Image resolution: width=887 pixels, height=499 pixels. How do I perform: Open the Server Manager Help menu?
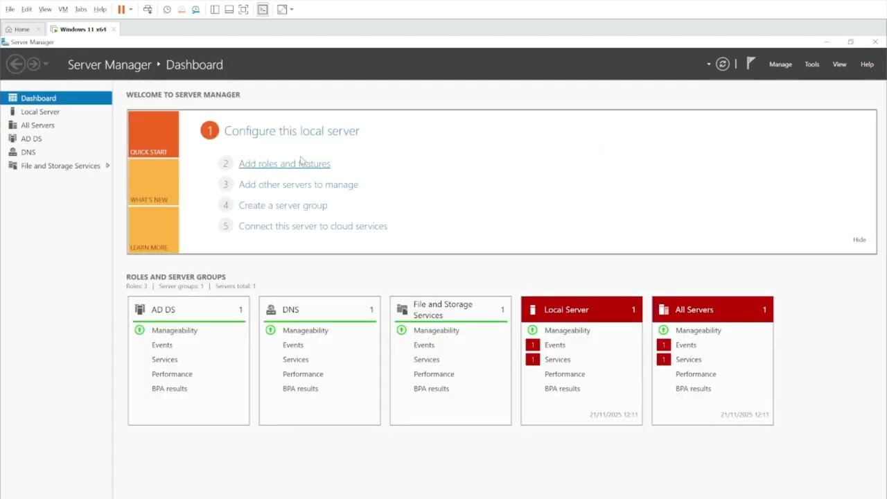867,64
